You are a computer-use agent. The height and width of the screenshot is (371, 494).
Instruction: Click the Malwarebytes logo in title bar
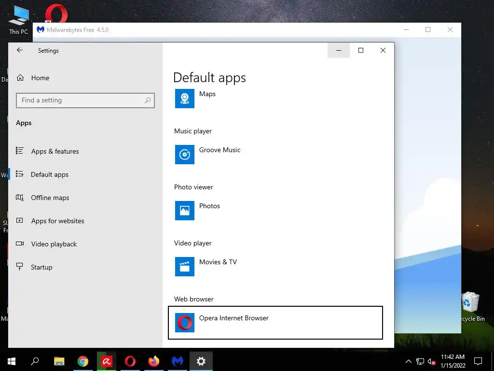(x=41, y=29)
